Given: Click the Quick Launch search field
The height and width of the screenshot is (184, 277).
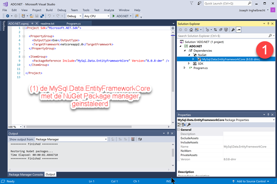Looking at the screenshot, I should (228, 3).
